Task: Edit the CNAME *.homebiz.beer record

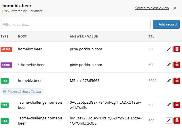Action: (x=169, y=65)
